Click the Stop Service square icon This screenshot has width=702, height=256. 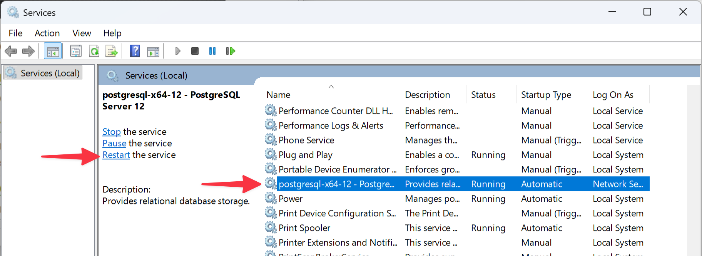195,51
